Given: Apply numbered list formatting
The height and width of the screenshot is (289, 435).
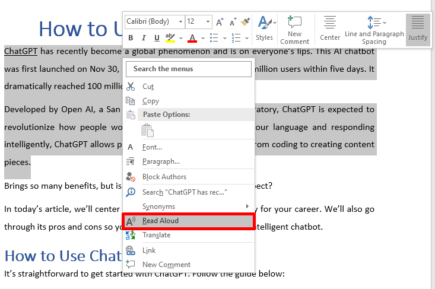Looking at the screenshot, I should pos(236,38).
